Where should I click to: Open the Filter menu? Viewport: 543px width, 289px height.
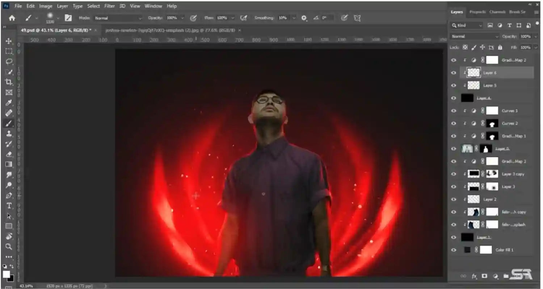coord(109,6)
